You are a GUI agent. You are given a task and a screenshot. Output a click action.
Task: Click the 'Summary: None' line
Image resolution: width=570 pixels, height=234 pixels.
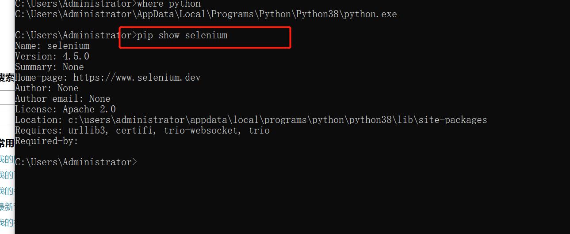coord(50,67)
